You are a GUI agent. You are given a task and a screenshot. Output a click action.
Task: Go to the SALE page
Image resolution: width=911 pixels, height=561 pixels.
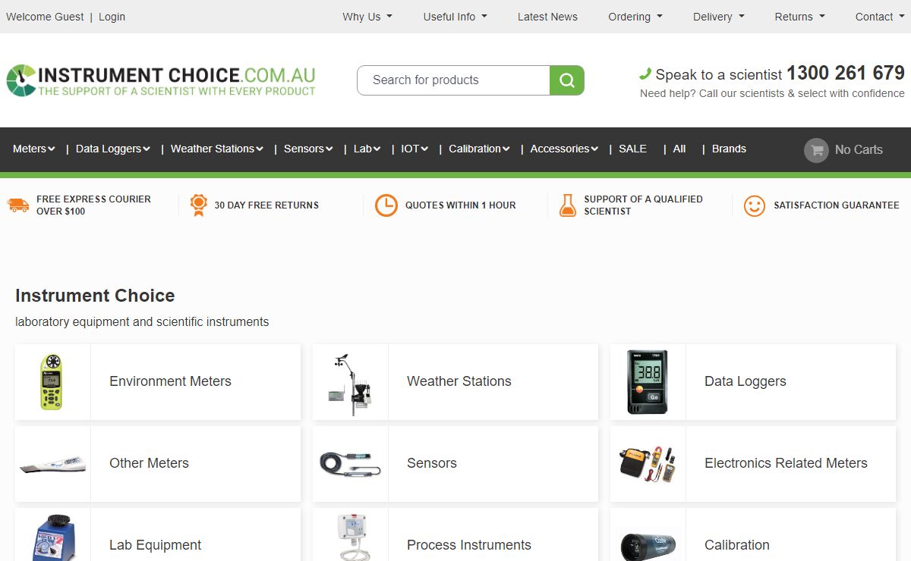(x=632, y=149)
